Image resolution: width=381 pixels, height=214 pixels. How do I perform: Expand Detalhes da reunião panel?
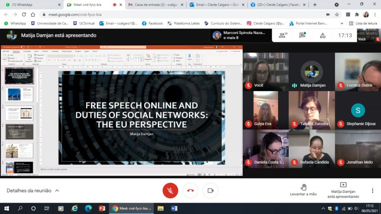point(33,191)
